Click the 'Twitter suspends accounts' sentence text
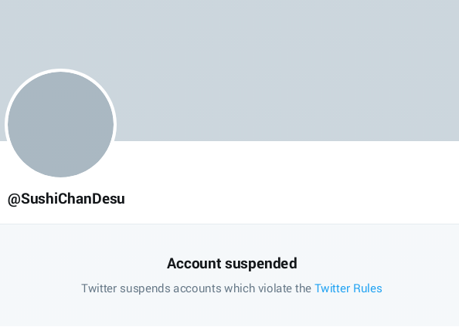Viewport: 459px width, 327px height. [x=196, y=288]
